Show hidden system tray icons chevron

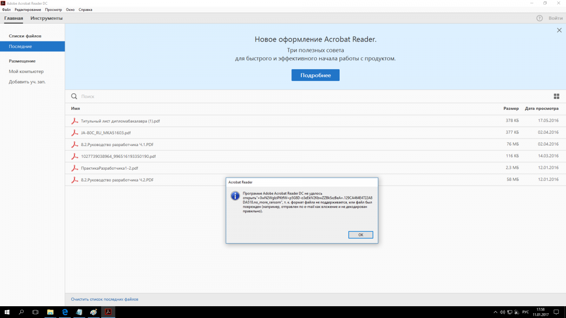coord(495,312)
